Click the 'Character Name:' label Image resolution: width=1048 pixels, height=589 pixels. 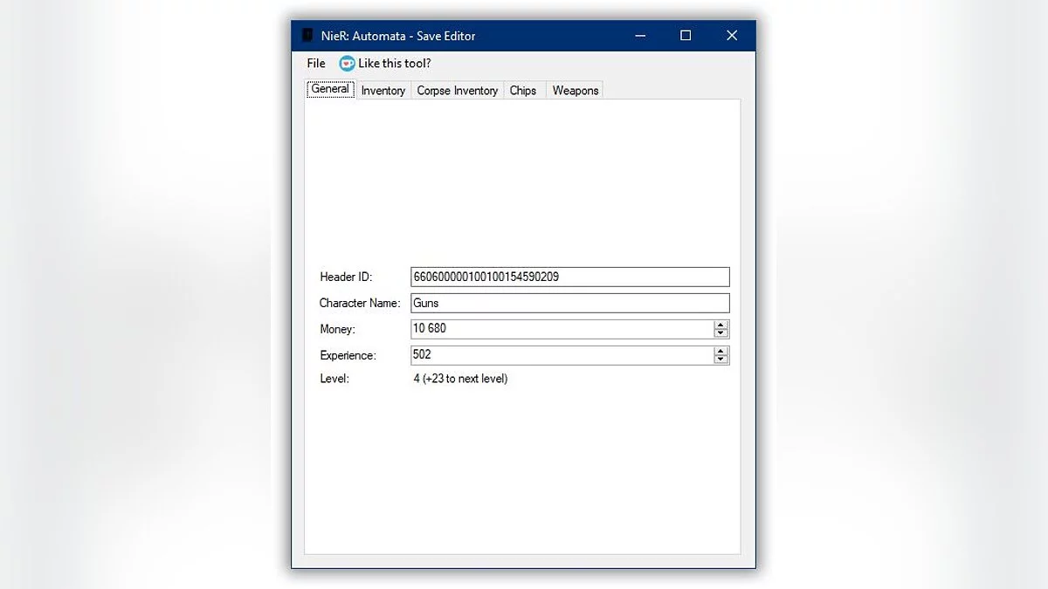(x=360, y=303)
